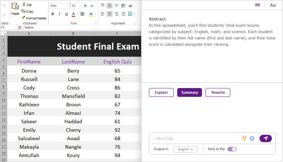Activate the Format Painter brush
Screen dimensions: 283x162
click(24, 18)
